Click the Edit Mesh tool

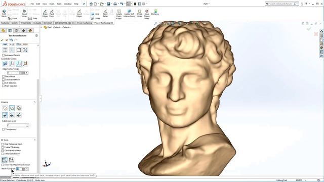point(4,13)
